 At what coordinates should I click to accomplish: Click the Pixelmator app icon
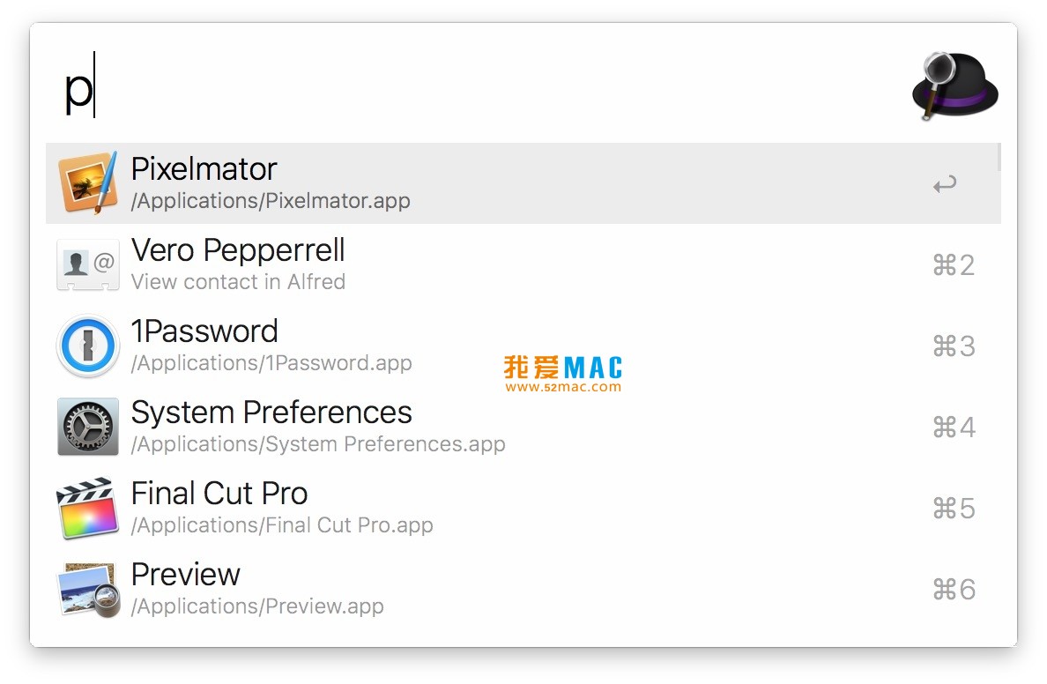[x=87, y=182]
